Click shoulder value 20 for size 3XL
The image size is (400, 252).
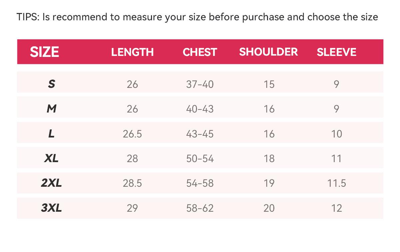(269, 208)
